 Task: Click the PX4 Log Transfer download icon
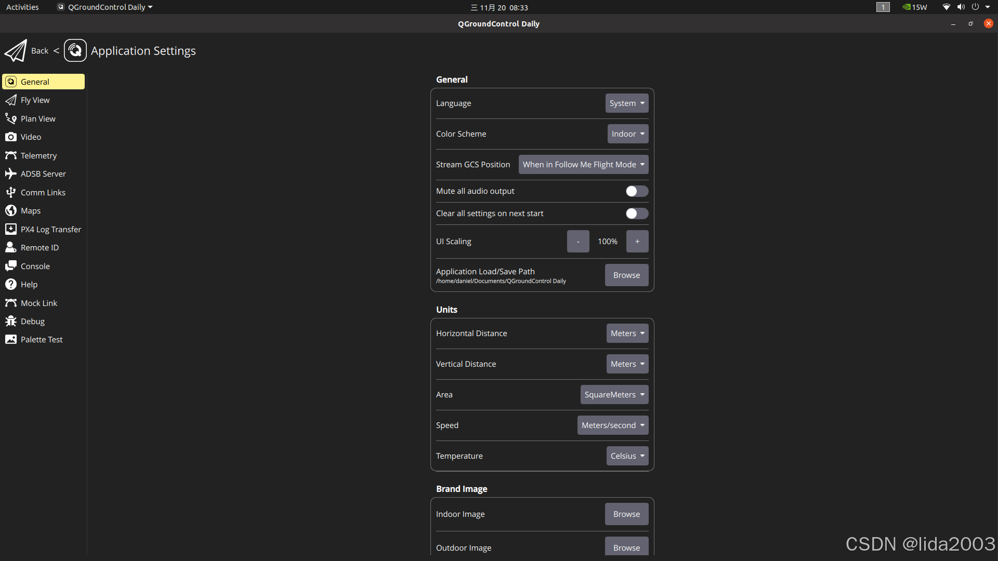(11, 229)
